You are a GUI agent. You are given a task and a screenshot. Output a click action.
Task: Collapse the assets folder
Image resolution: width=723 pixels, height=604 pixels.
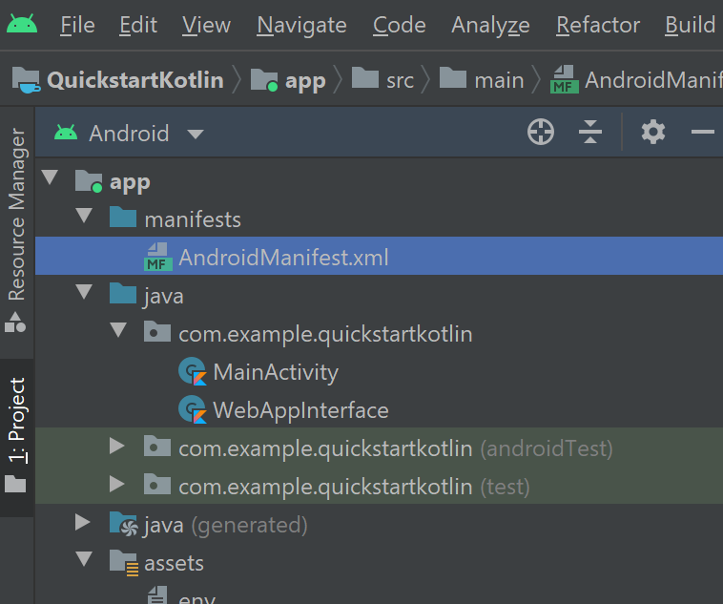84,559
